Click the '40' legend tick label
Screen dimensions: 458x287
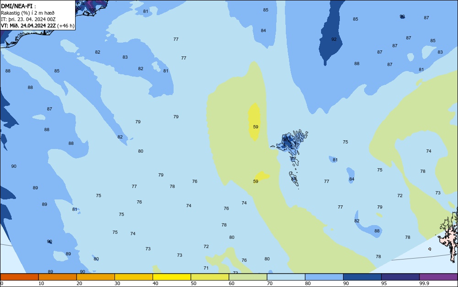click(x=155, y=283)
